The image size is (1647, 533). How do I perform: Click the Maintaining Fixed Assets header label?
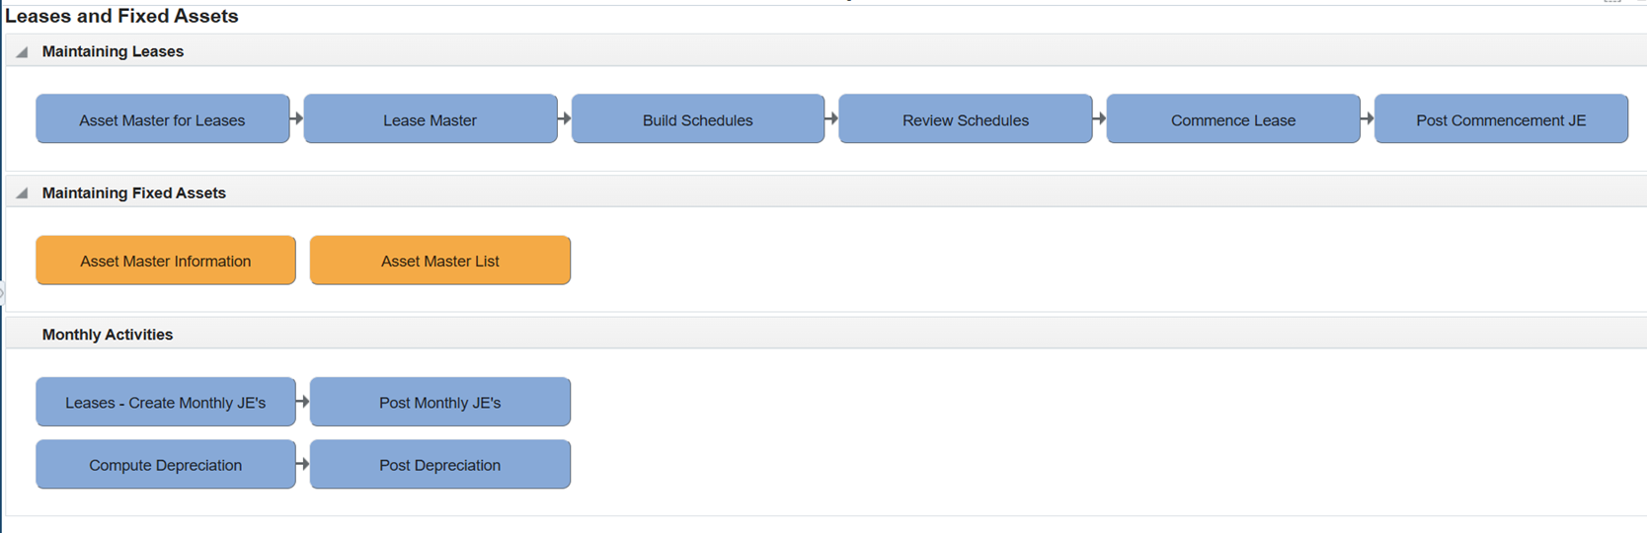[x=134, y=192]
